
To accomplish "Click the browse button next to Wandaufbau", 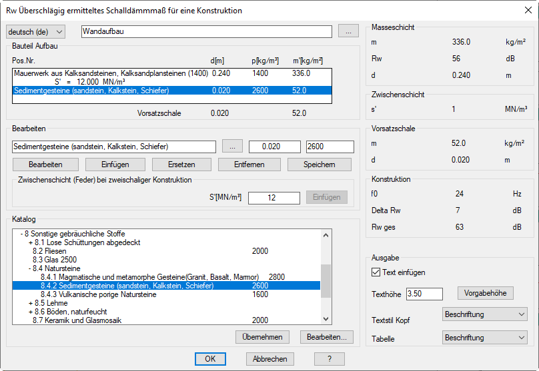I will pos(348,31).
